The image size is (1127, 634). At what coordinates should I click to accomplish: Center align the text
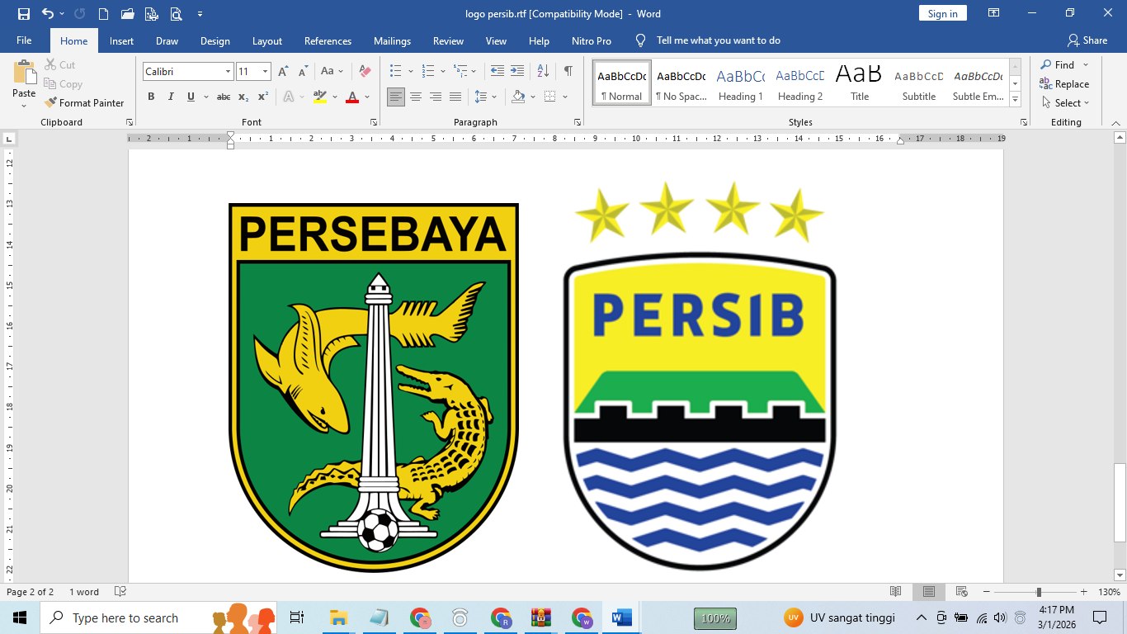coord(417,97)
